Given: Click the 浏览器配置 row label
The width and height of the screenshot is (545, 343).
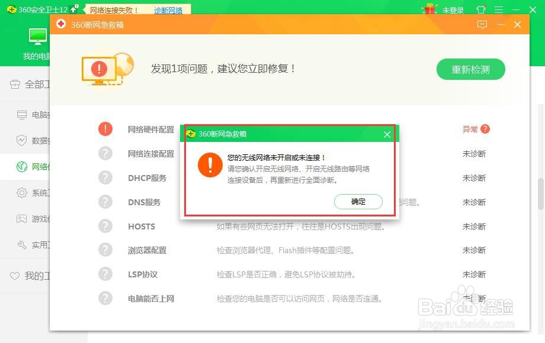Looking at the screenshot, I should (147, 250).
